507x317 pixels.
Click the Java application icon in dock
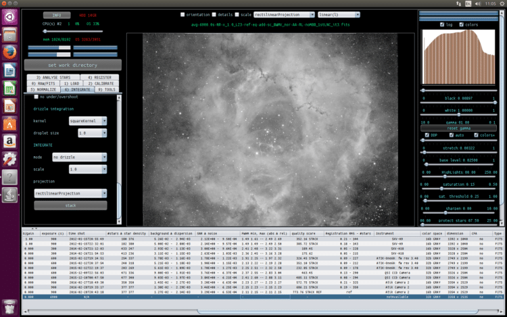click(9, 195)
